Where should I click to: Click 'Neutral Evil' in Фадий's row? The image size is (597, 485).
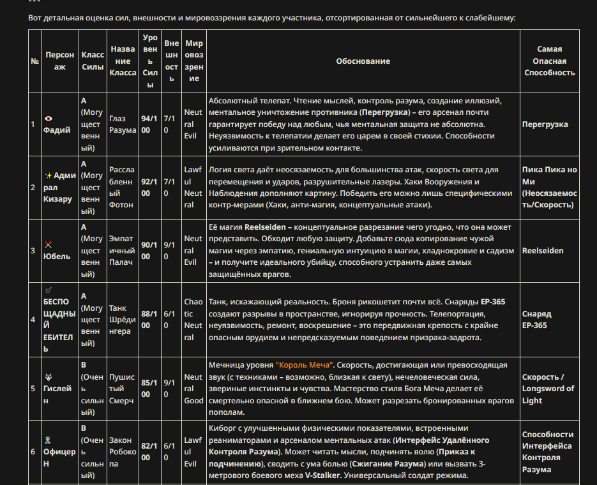193,124
